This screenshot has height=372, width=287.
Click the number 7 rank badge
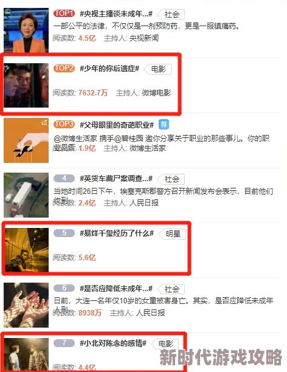[x=64, y=343]
